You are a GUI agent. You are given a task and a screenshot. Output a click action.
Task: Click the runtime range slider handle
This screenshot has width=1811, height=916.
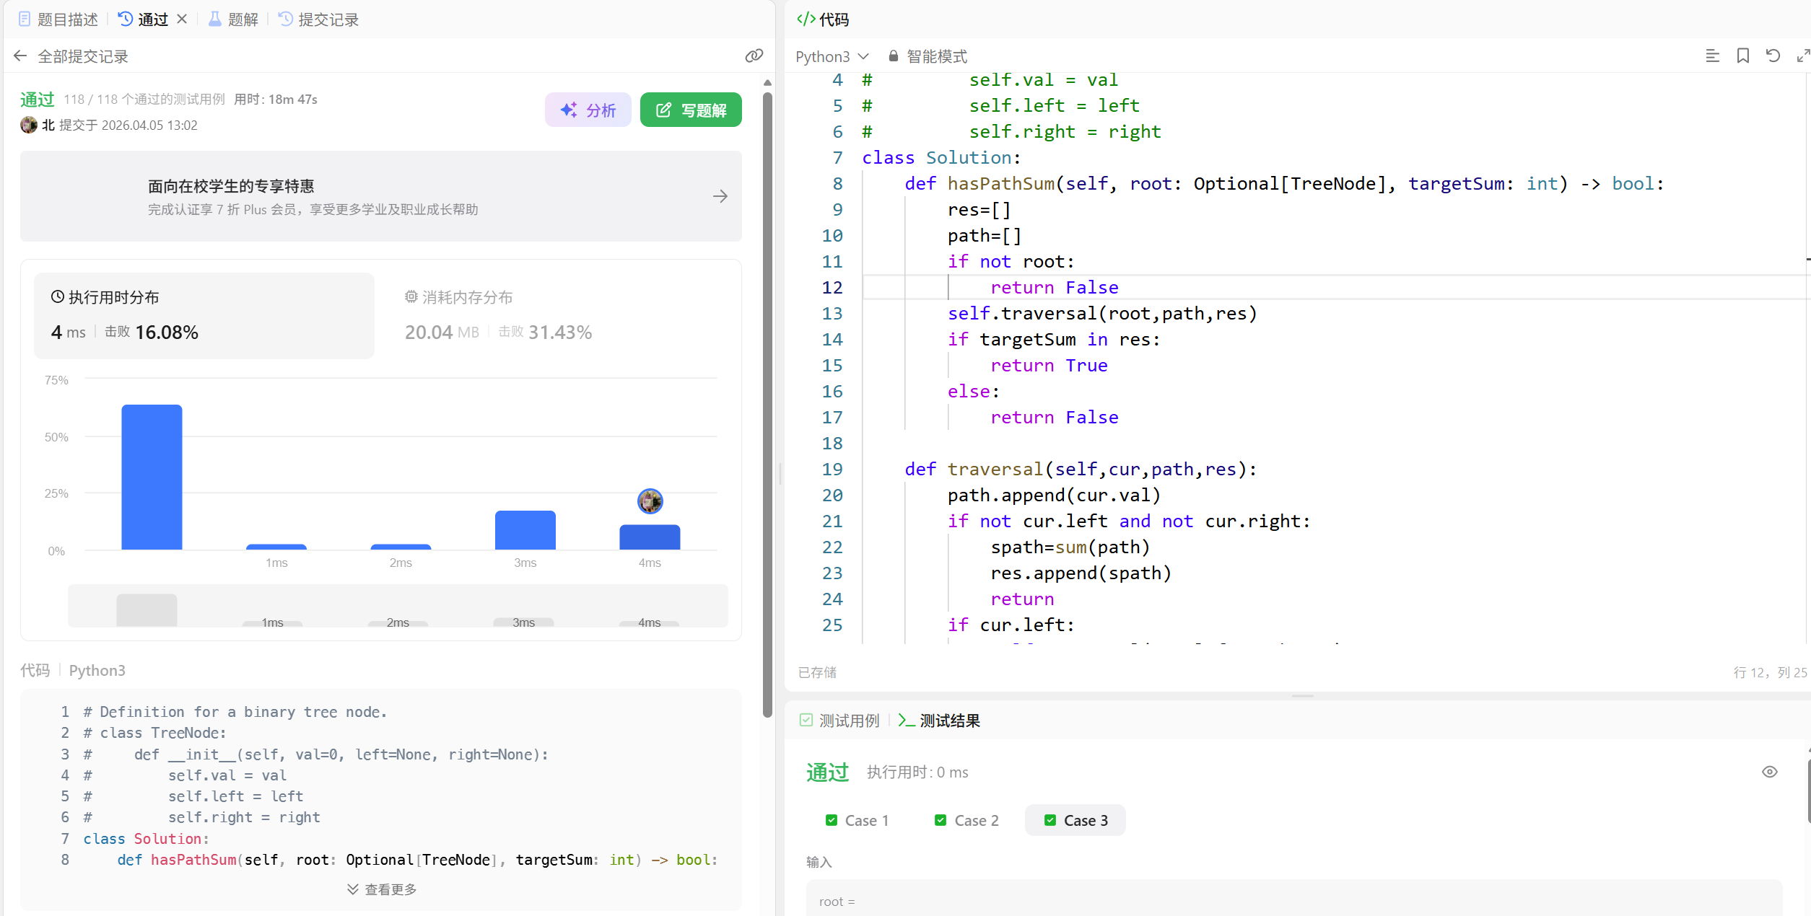tap(147, 609)
